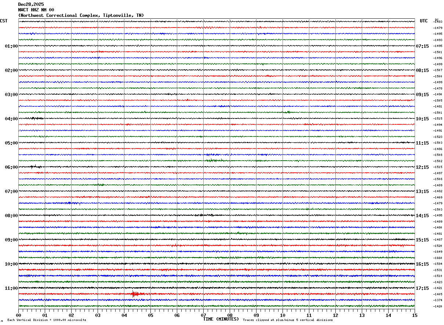Click minute 05 on the time axis
The height and width of the screenshot is (325, 444).
click(x=151, y=315)
